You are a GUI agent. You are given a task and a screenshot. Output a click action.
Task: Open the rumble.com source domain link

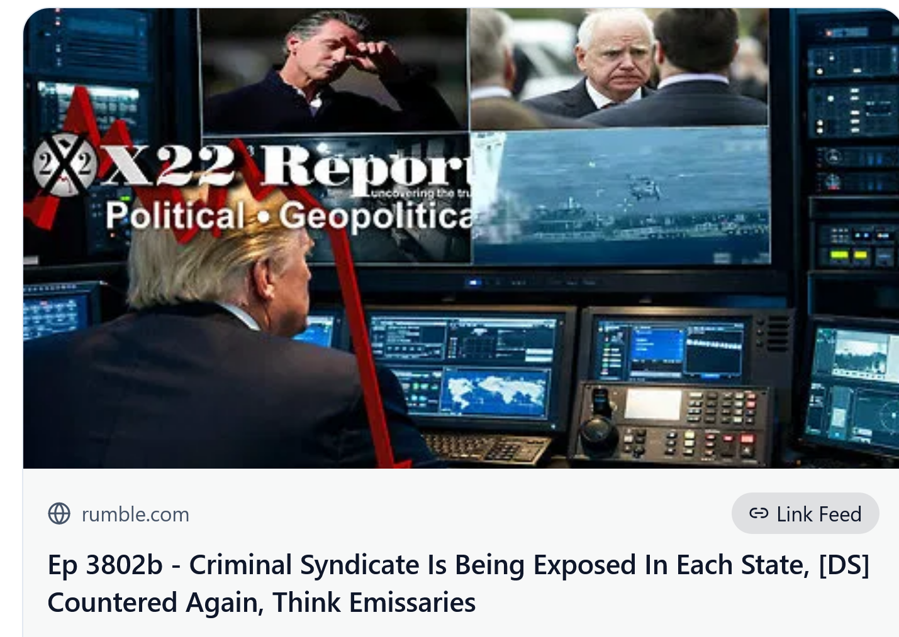(135, 514)
